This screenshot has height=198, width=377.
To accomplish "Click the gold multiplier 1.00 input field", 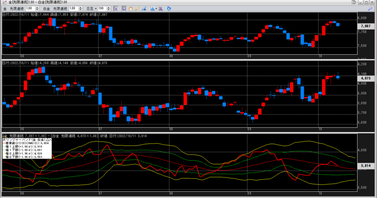I will (30, 8).
